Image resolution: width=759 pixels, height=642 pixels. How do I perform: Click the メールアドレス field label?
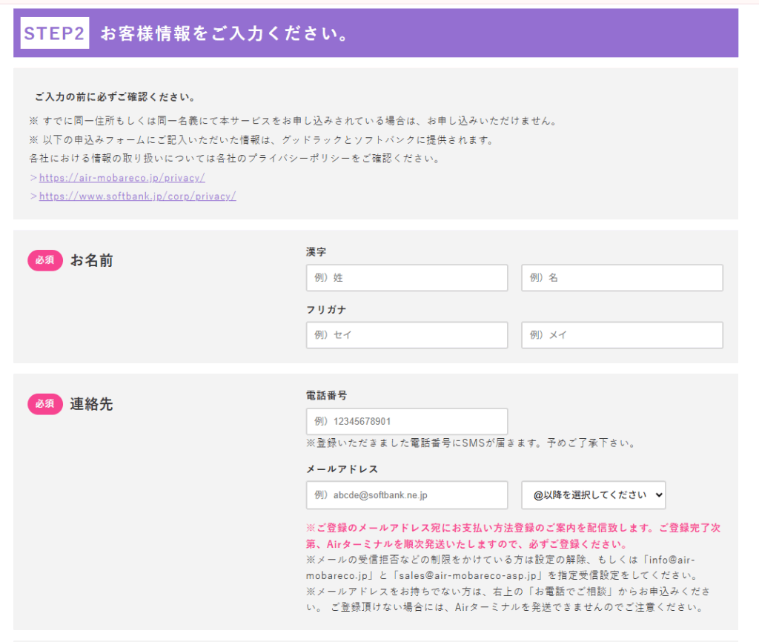[x=342, y=469]
